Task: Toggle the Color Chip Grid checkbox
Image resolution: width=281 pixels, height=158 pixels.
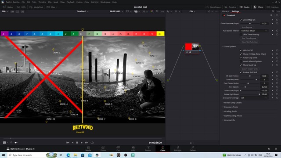Action: click(241, 57)
